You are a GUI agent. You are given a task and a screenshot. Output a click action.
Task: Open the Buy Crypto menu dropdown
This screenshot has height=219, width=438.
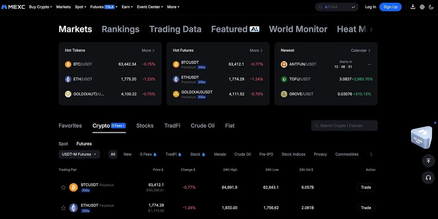coord(41,7)
